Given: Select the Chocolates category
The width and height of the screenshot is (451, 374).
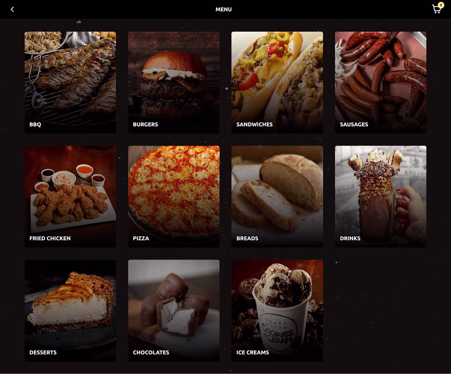Looking at the screenshot, I should pos(174,311).
